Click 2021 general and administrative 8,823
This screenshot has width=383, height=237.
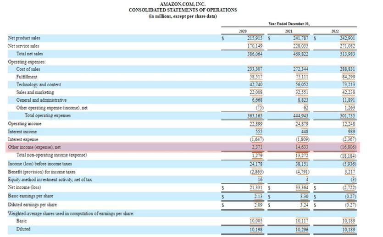pyautogui.click(x=303, y=100)
